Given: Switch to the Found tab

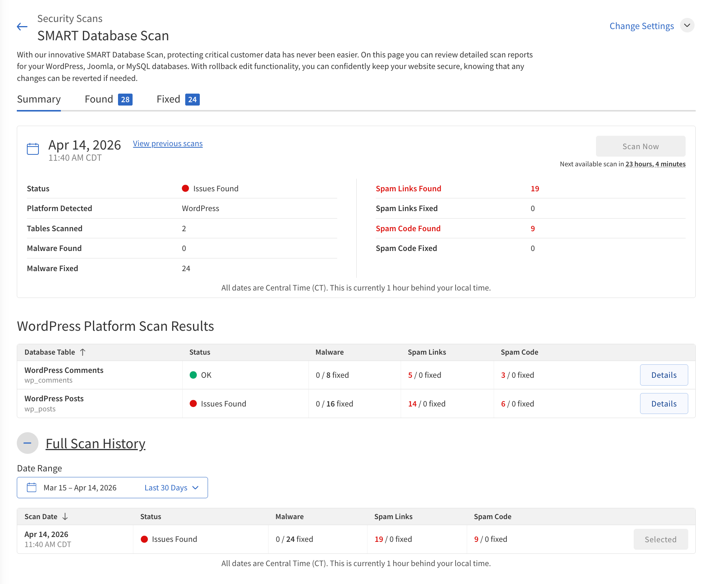Looking at the screenshot, I should click(99, 99).
